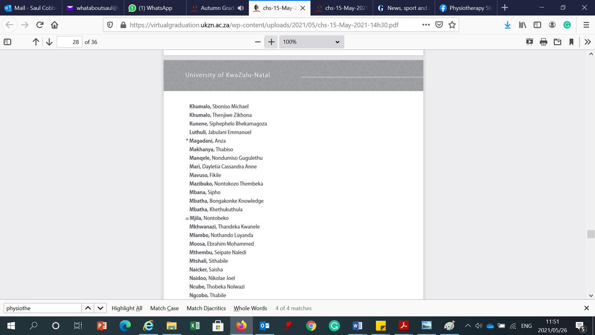
Task: Download the PDF using the save icon
Action: point(558,42)
